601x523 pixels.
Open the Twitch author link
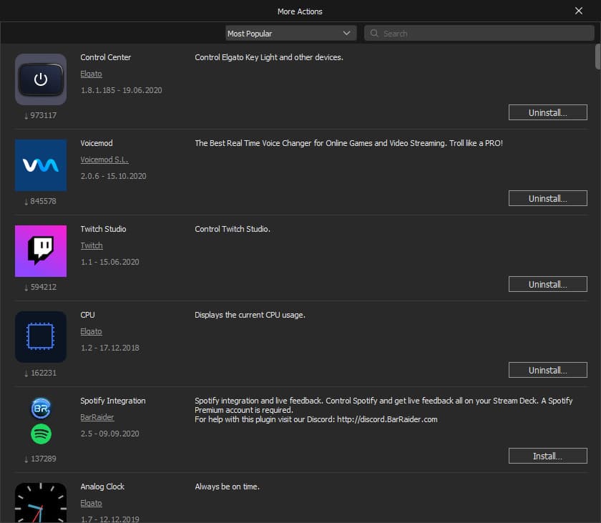pos(92,245)
